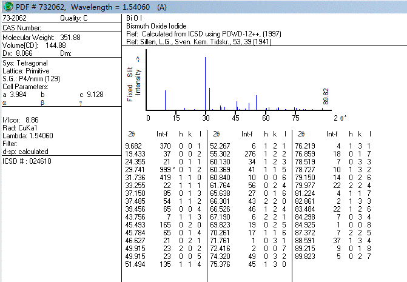Click third column 'Int-f' header
407x282 pixels.
[332, 134]
